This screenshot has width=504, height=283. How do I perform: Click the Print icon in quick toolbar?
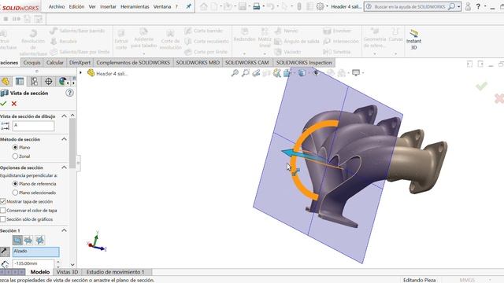[256, 6]
